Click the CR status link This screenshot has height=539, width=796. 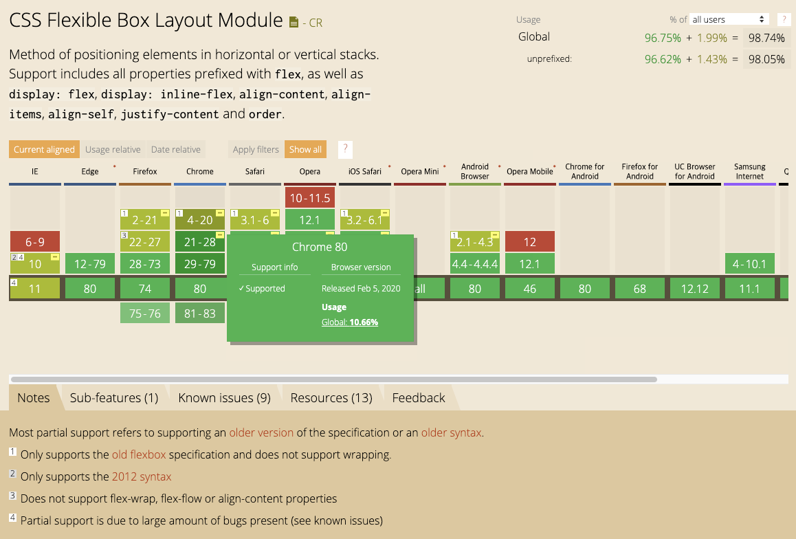coord(316,23)
